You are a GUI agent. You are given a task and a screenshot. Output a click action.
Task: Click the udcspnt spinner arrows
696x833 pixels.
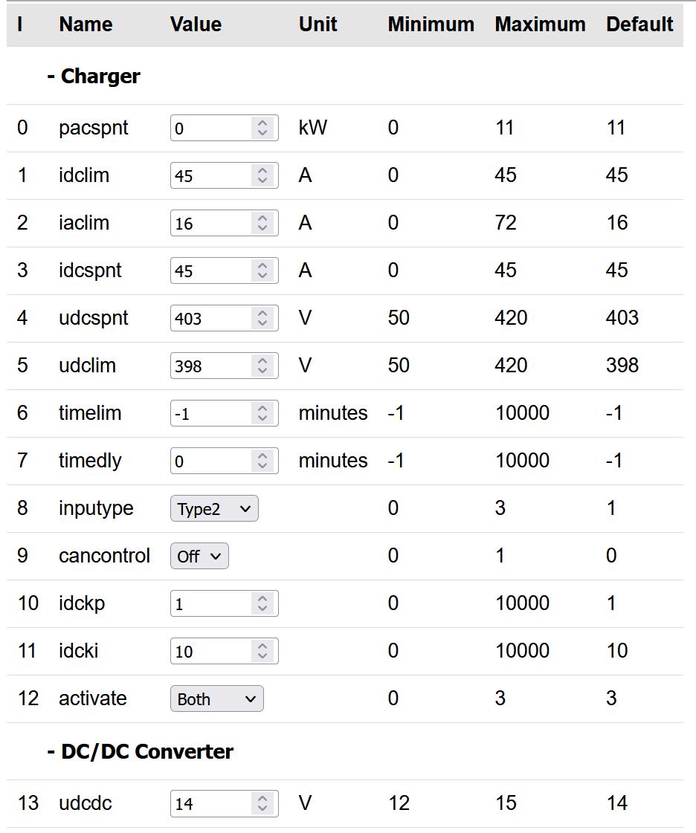point(262,318)
